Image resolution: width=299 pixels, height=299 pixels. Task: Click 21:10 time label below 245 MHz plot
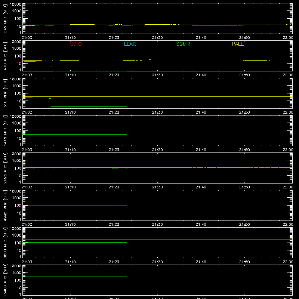point(70,38)
